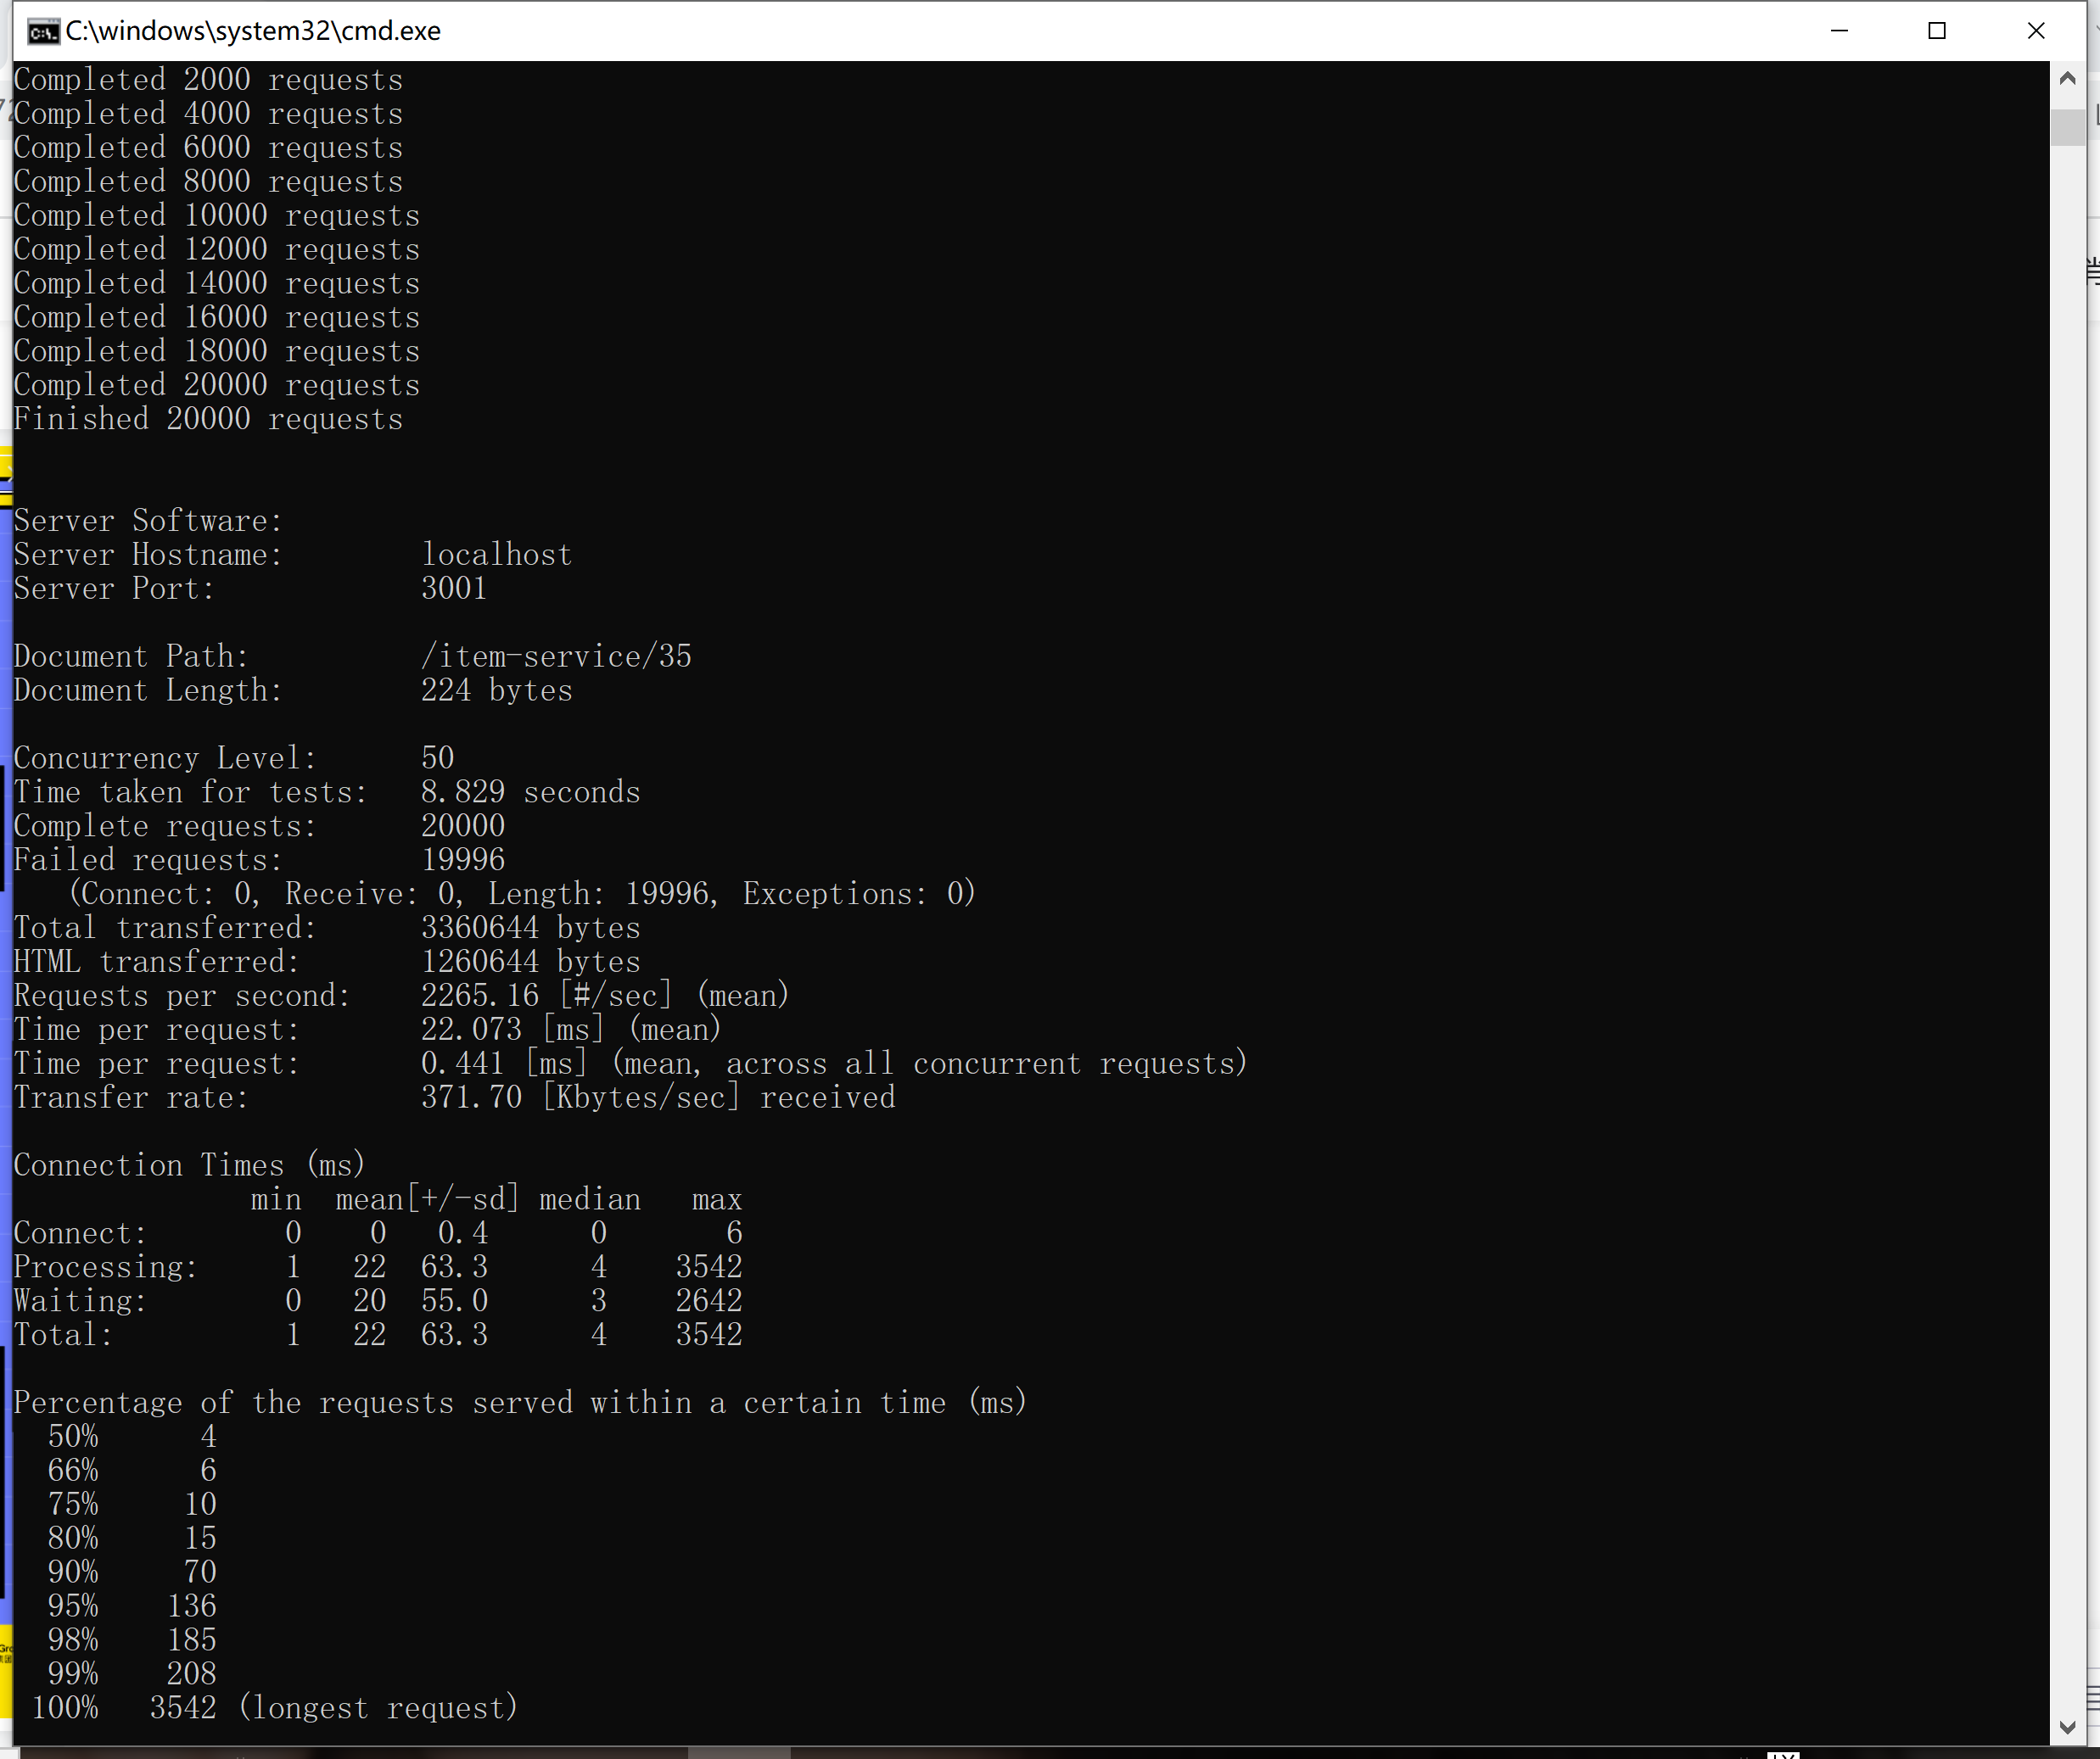The height and width of the screenshot is (1759, 2100).
Task: Click the Requests per second value 2265.16
Action: coord(479,997)
